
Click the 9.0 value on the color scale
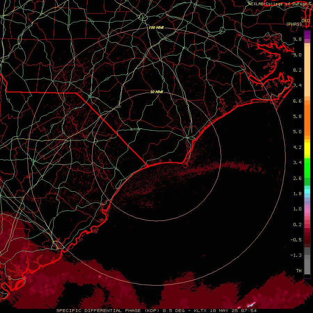click(x=297, y=55)
